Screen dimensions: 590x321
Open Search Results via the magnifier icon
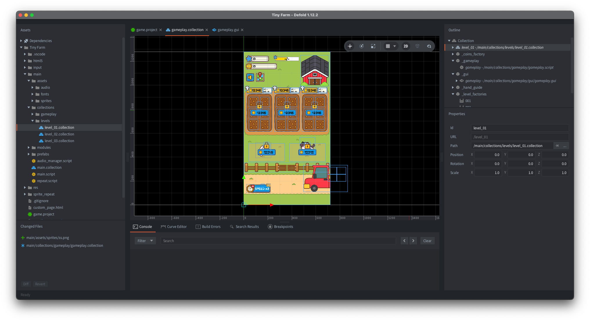click(x=231, y=226)
